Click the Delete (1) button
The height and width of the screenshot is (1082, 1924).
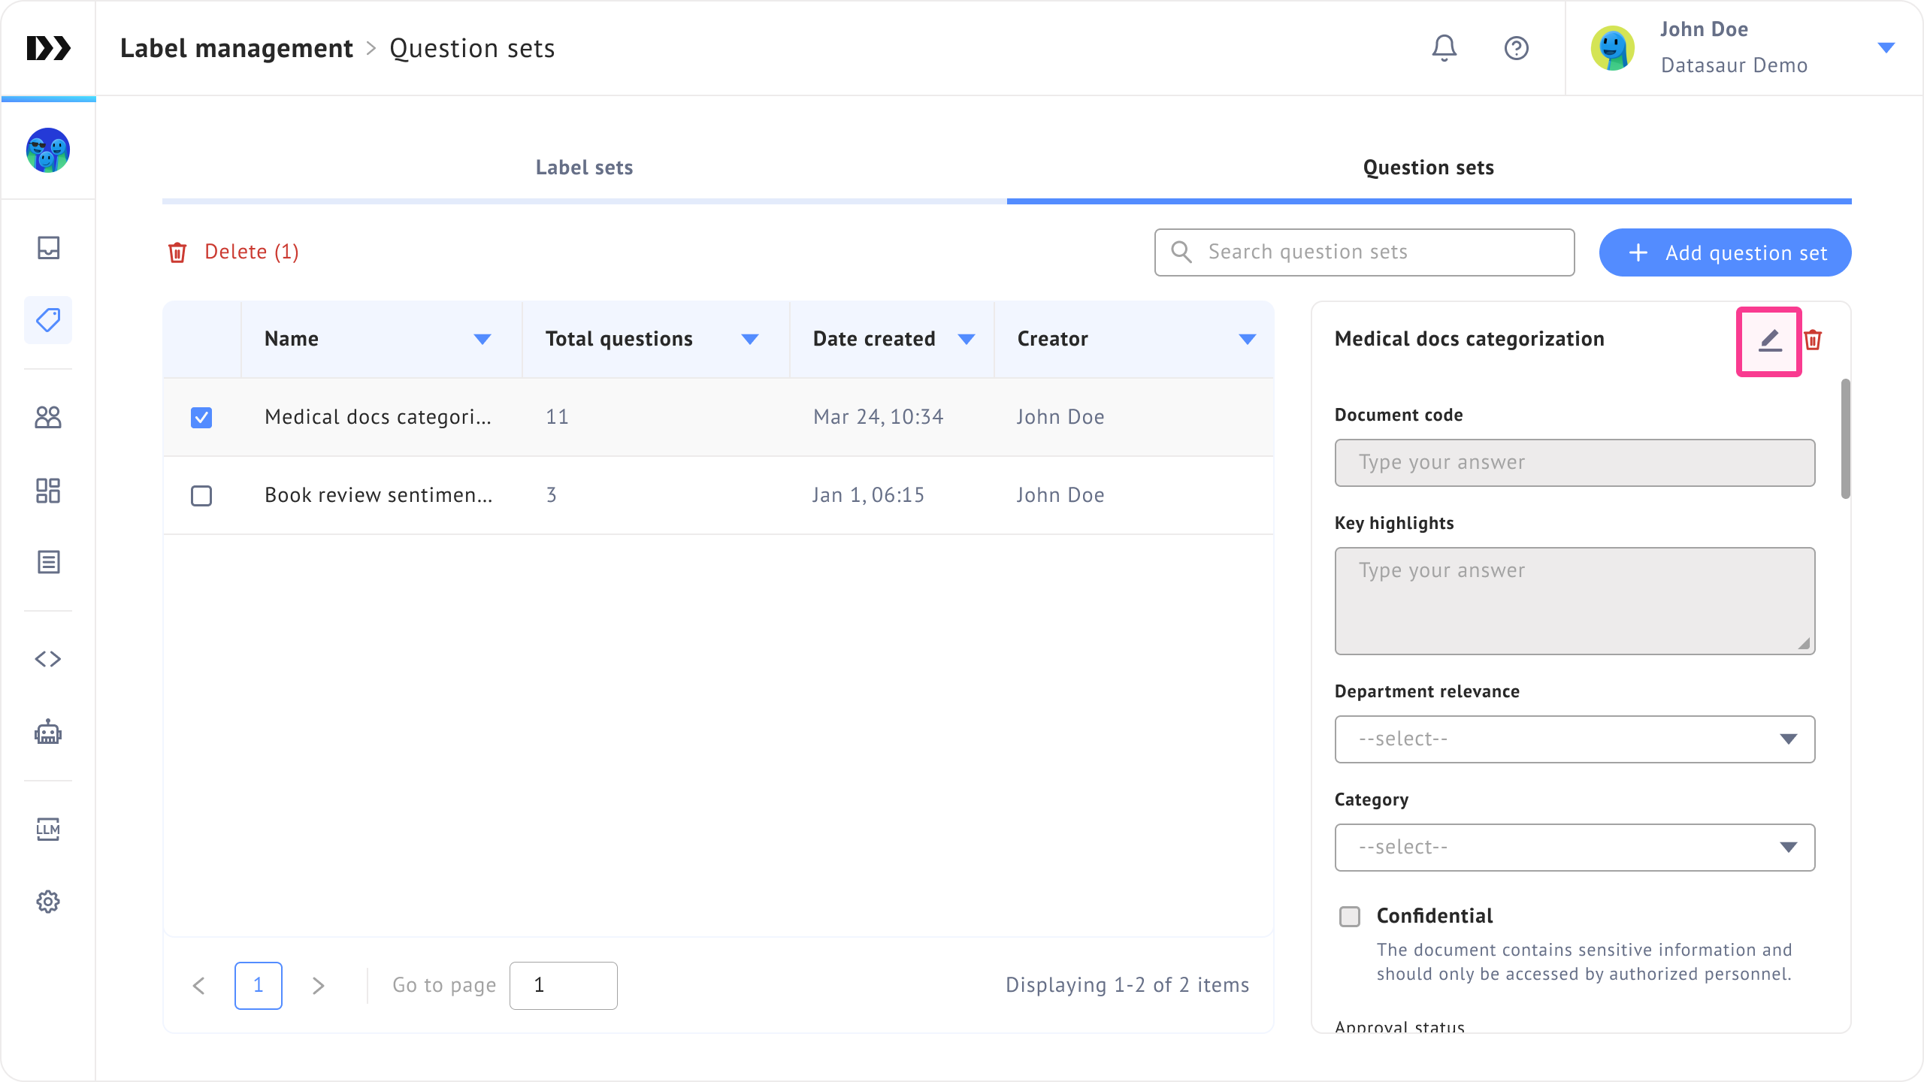click(234, 252)
